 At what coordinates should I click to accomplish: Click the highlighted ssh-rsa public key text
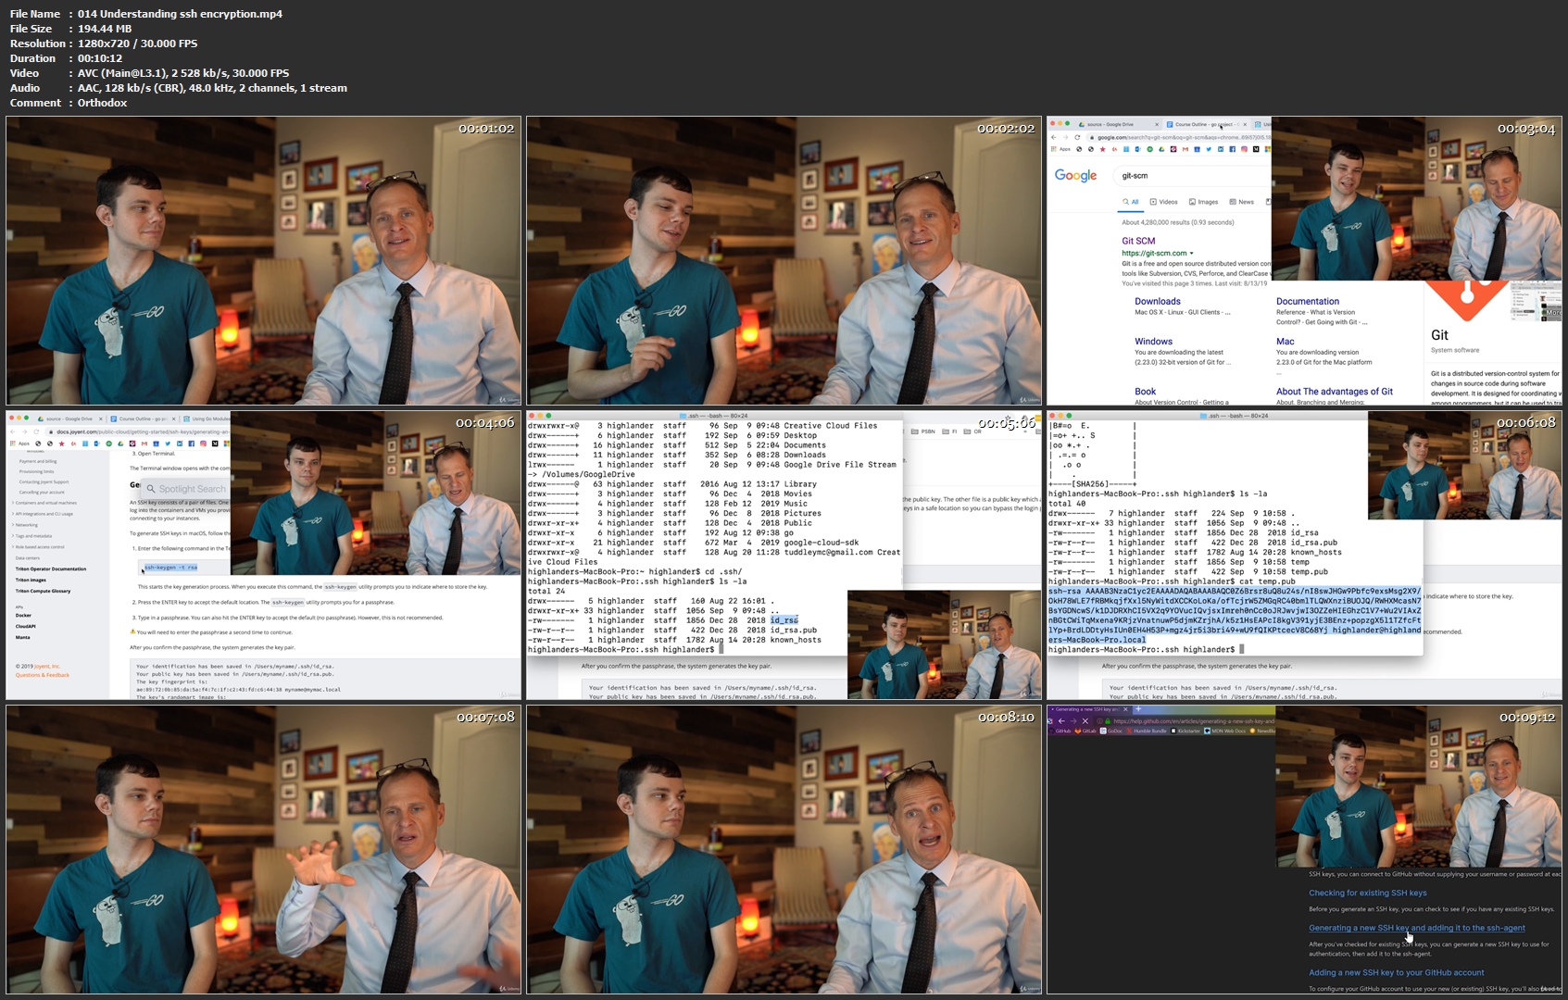coord(1235,615)
